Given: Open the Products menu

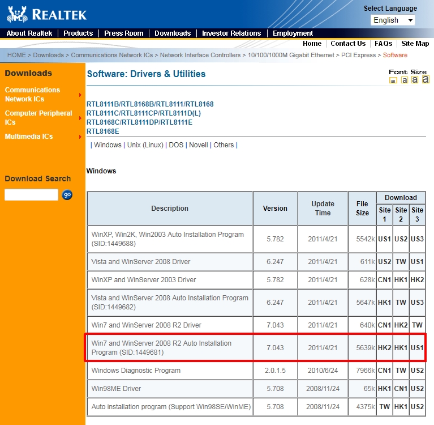Looking at the screenshot, I should click(78, 33).
